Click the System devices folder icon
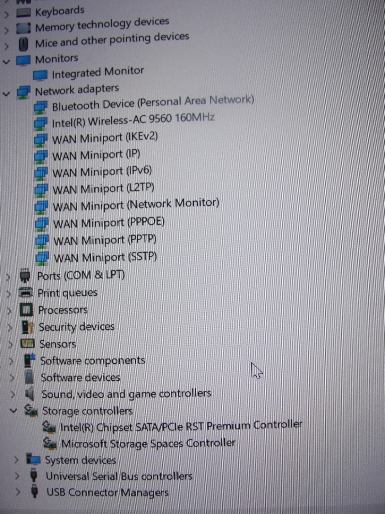The height and width of the screenshot is (514, 385). [33, 460]
